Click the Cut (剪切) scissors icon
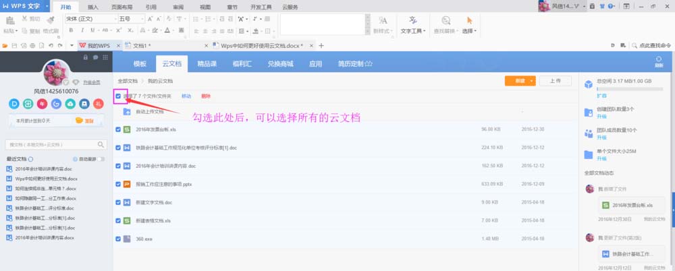The width and height of the screenshot is (675, 271). (x=24, y=19)
